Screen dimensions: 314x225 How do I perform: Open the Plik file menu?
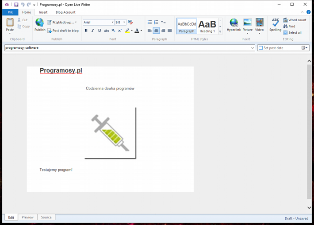tap(10, 12)
